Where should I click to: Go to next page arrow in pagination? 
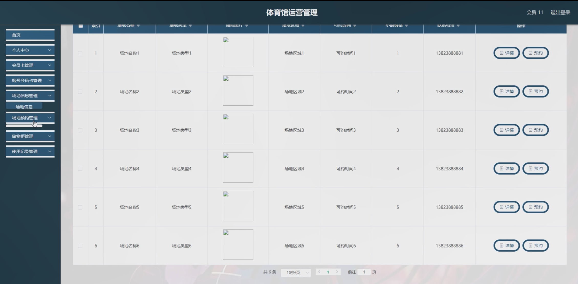coord(337,272)
